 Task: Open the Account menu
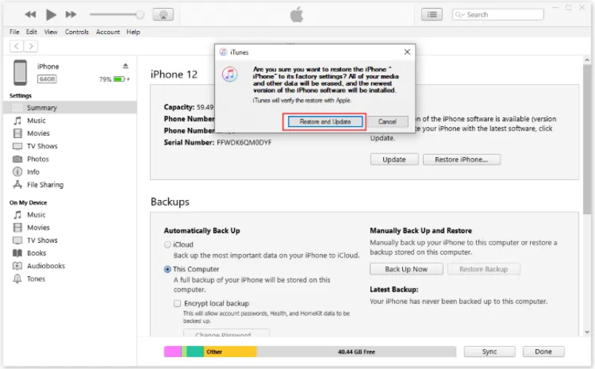coord(108,32)
